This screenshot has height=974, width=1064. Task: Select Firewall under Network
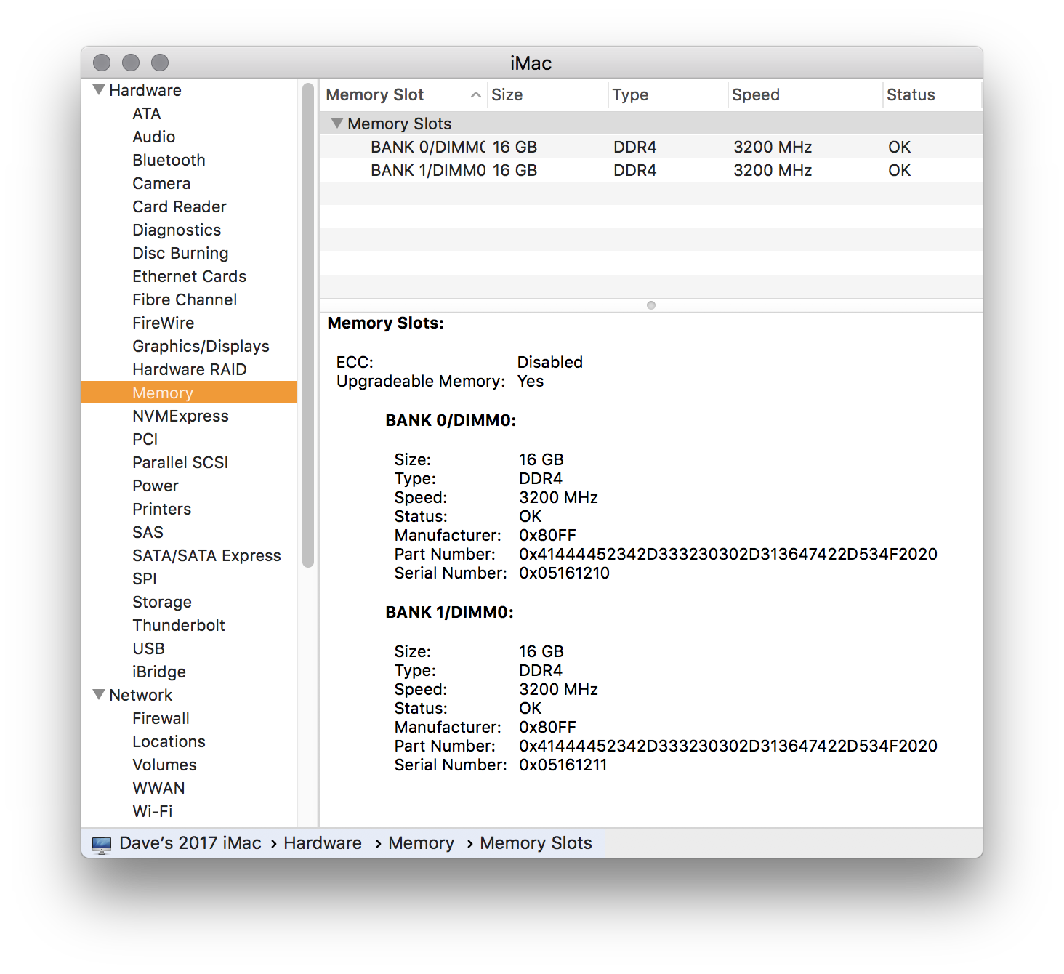pos(161,718)
